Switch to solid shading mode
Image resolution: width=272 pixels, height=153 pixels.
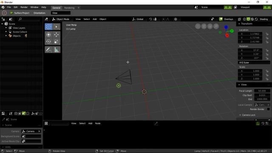248,19
